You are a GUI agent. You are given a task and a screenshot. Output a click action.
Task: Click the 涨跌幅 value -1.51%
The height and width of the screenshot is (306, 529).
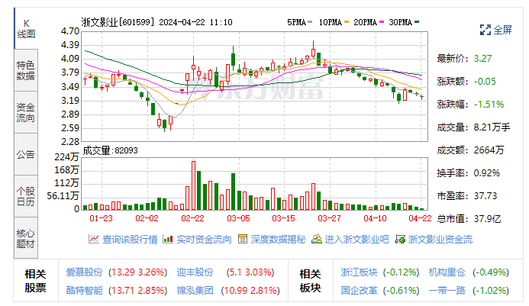[x=489, y=105]
